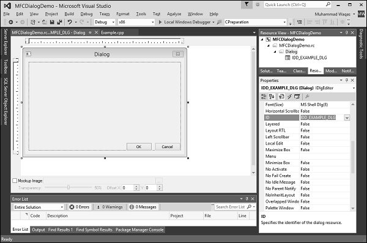Open the Properties object selector dropdown
The image size is (367, 243).
(354, 88)
